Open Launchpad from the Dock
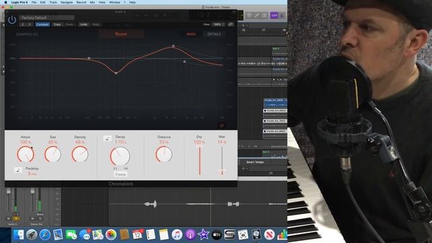Viewport: 432px width, 243px height. tap(32, 235)
